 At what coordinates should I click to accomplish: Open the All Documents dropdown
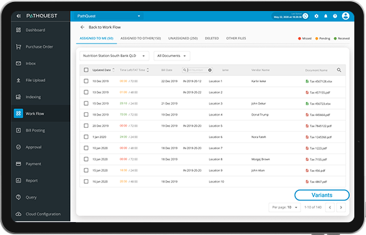[x=172, y=56]
